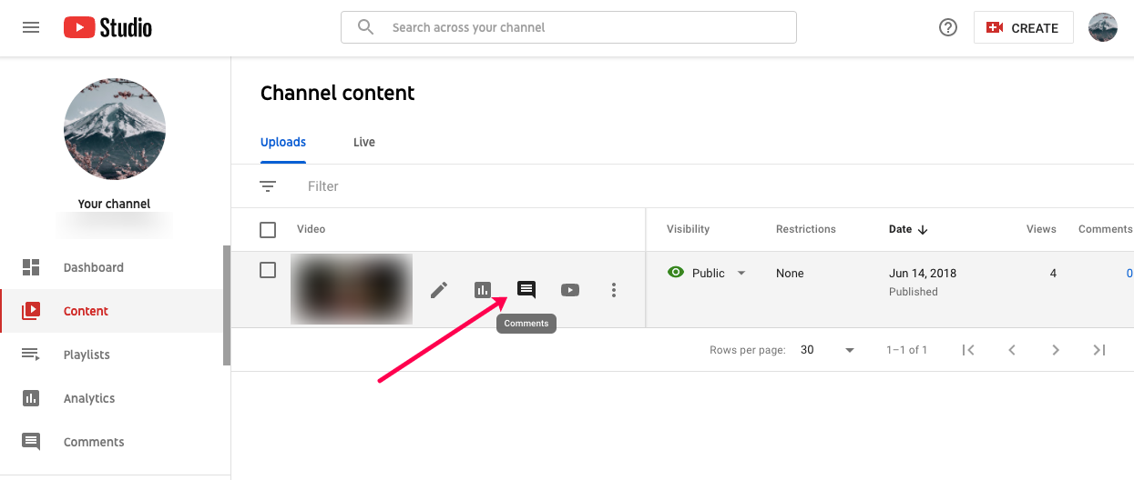This screenshot has height=480, width=1134.
Task: Sort by the Date column header
Action: pos(908,229)
